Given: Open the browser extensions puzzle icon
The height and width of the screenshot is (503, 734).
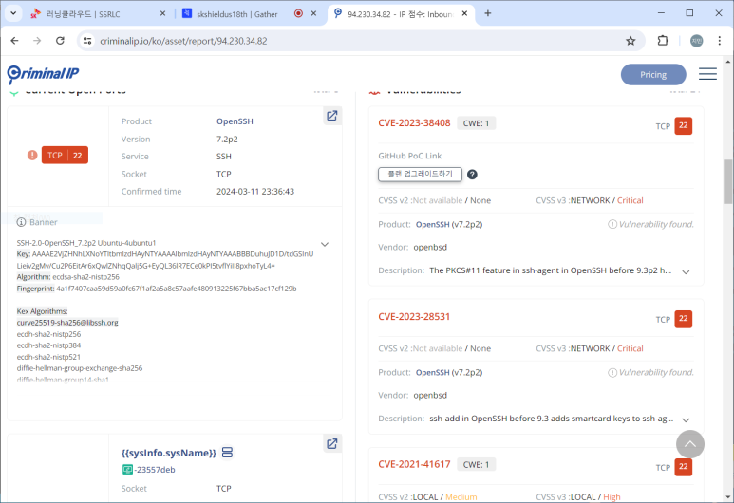Looking at the screenshot, I should [663, 41].
